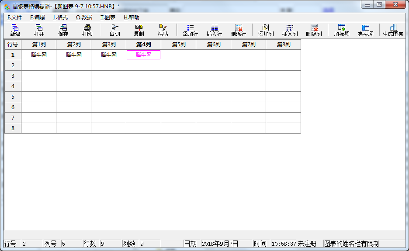Close the 高级表格编辑器 window

[395, 5]
